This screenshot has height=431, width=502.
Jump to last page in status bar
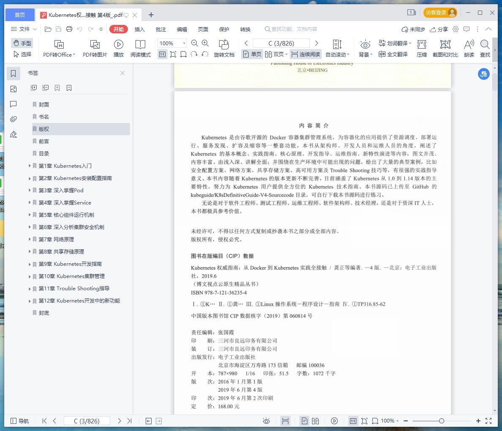coord(130,421)
